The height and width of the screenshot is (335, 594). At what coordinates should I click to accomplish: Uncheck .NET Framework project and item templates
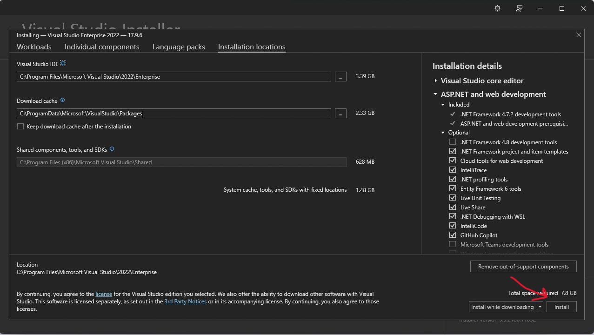(453, 151)
